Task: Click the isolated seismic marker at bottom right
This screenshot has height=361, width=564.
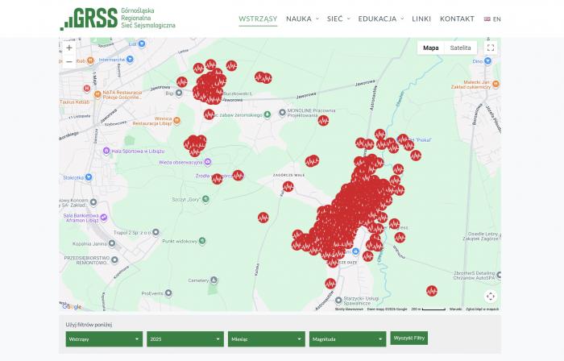Action: pyautogui.click(x=432, y=291)
